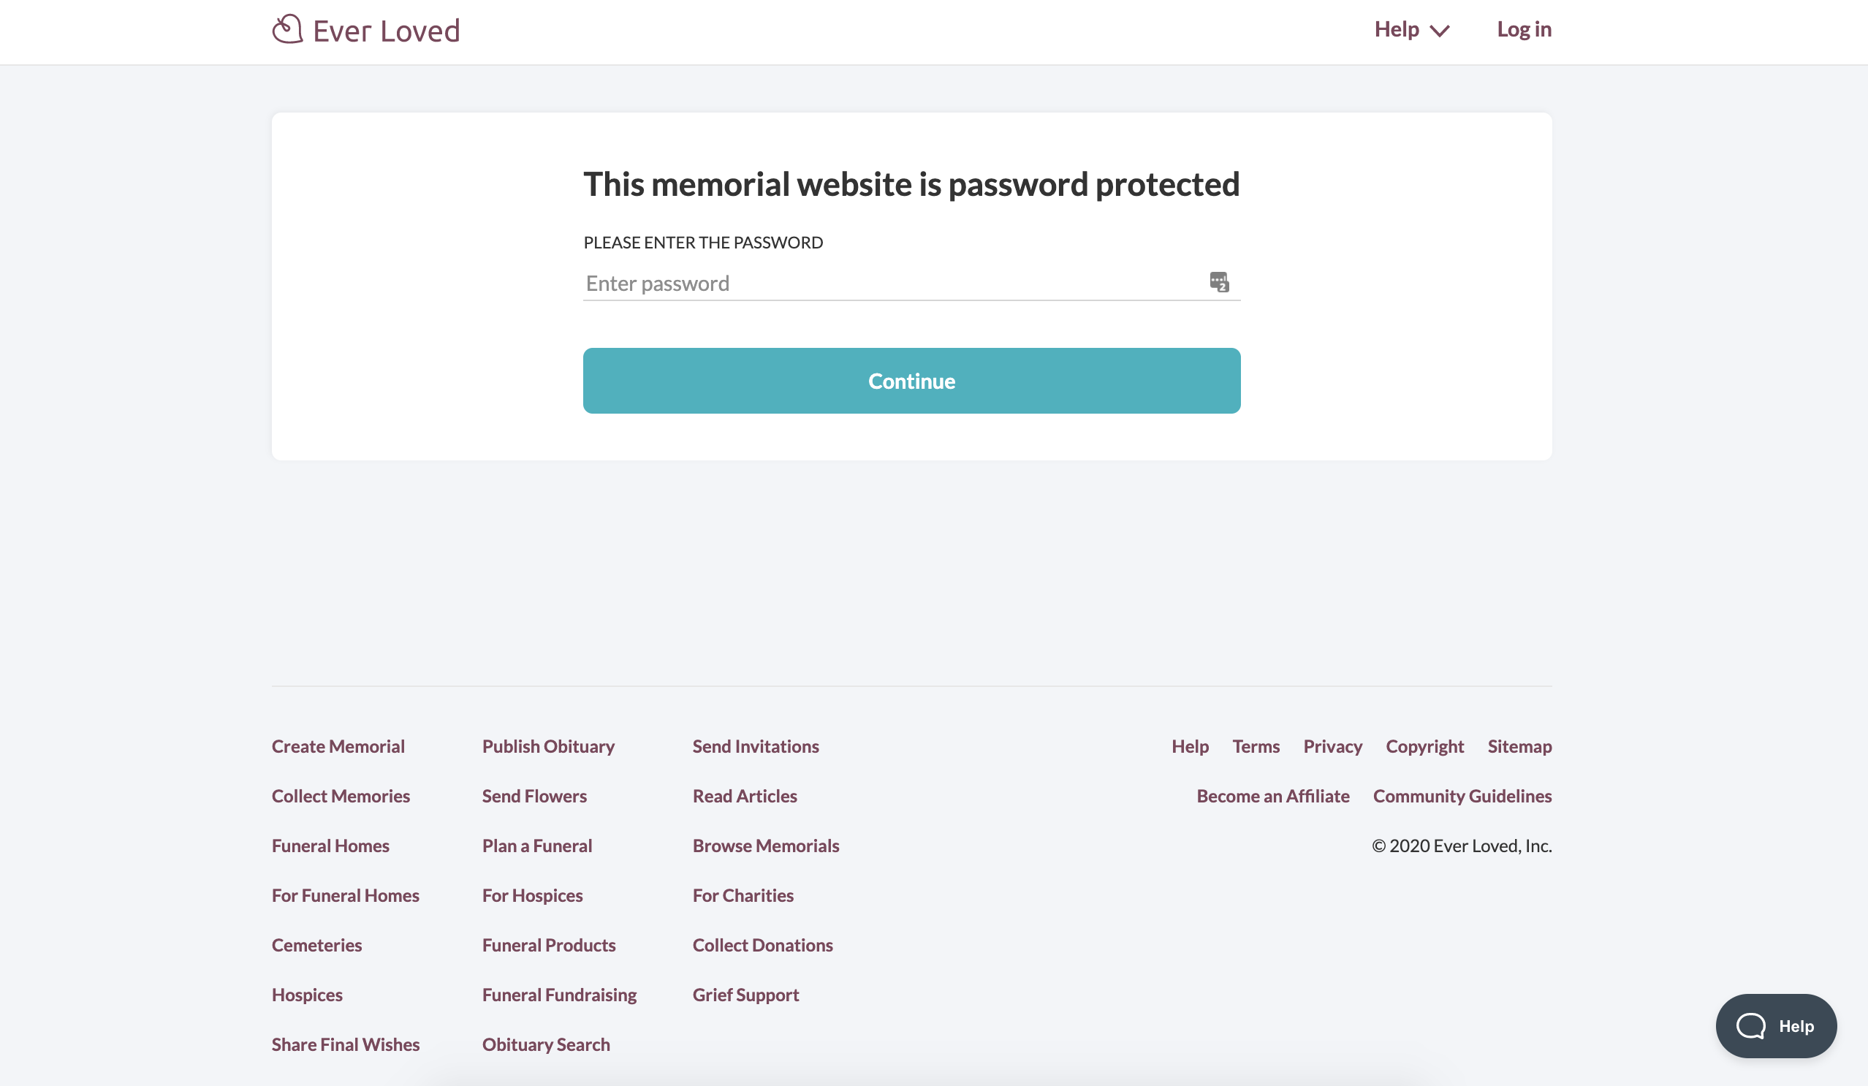
Task: Open Collect Donations link
Action: tap(763, 944)
